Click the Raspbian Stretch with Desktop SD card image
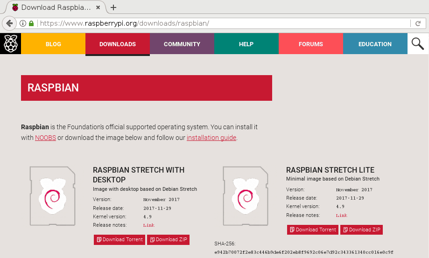 pyautogui.click(x=53, y=196)
